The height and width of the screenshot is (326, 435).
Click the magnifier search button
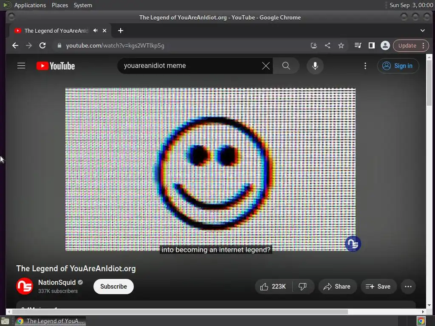[286, 66]
